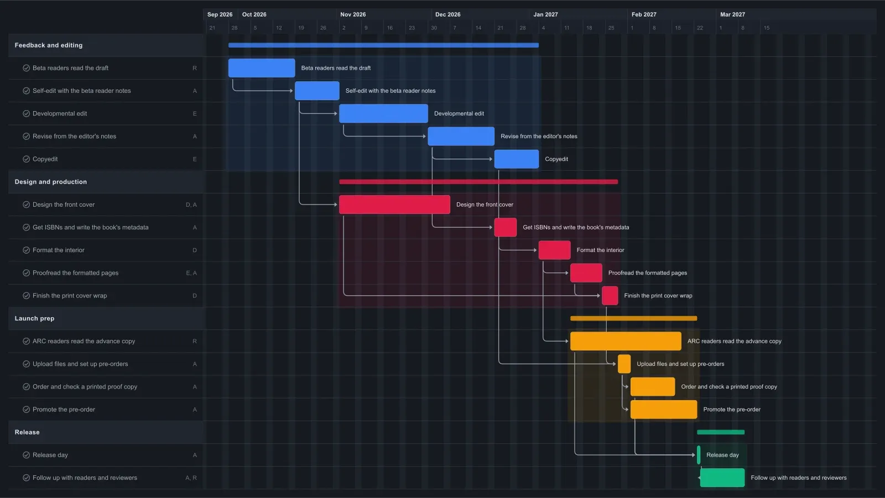
Task: Mark Developmental edit task complete via its check circle
Action: [x=26, y=113]
